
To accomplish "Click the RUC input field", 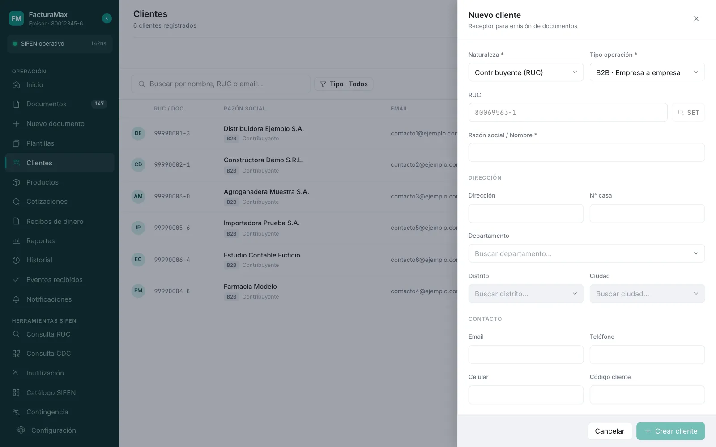I will tap(568, 112).
